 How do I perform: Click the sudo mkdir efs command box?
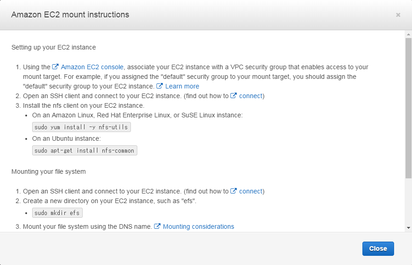tap(57, 213)
